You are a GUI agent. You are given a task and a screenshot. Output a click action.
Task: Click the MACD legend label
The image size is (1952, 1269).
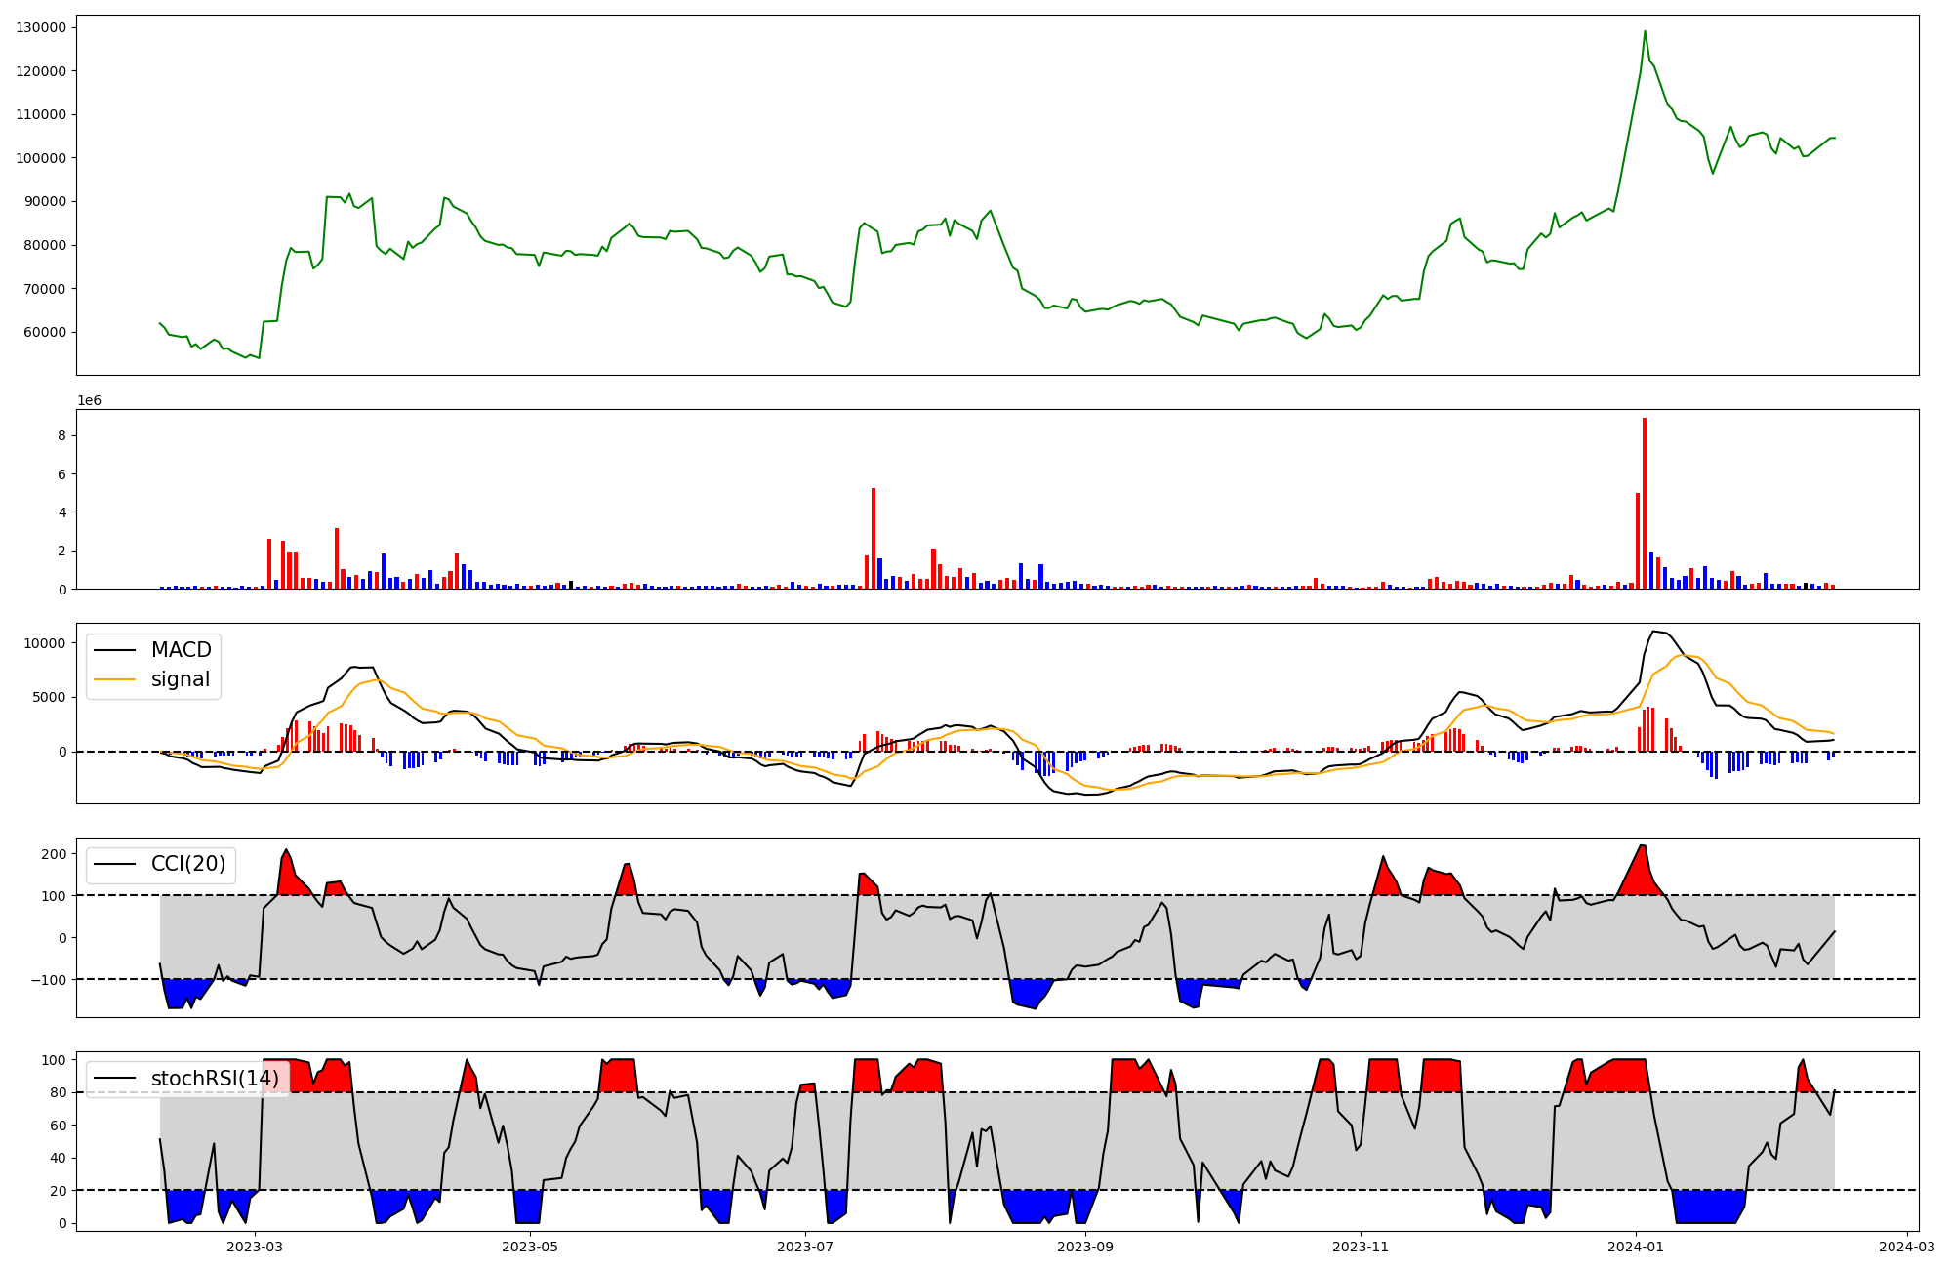click(x=181, y=650)
